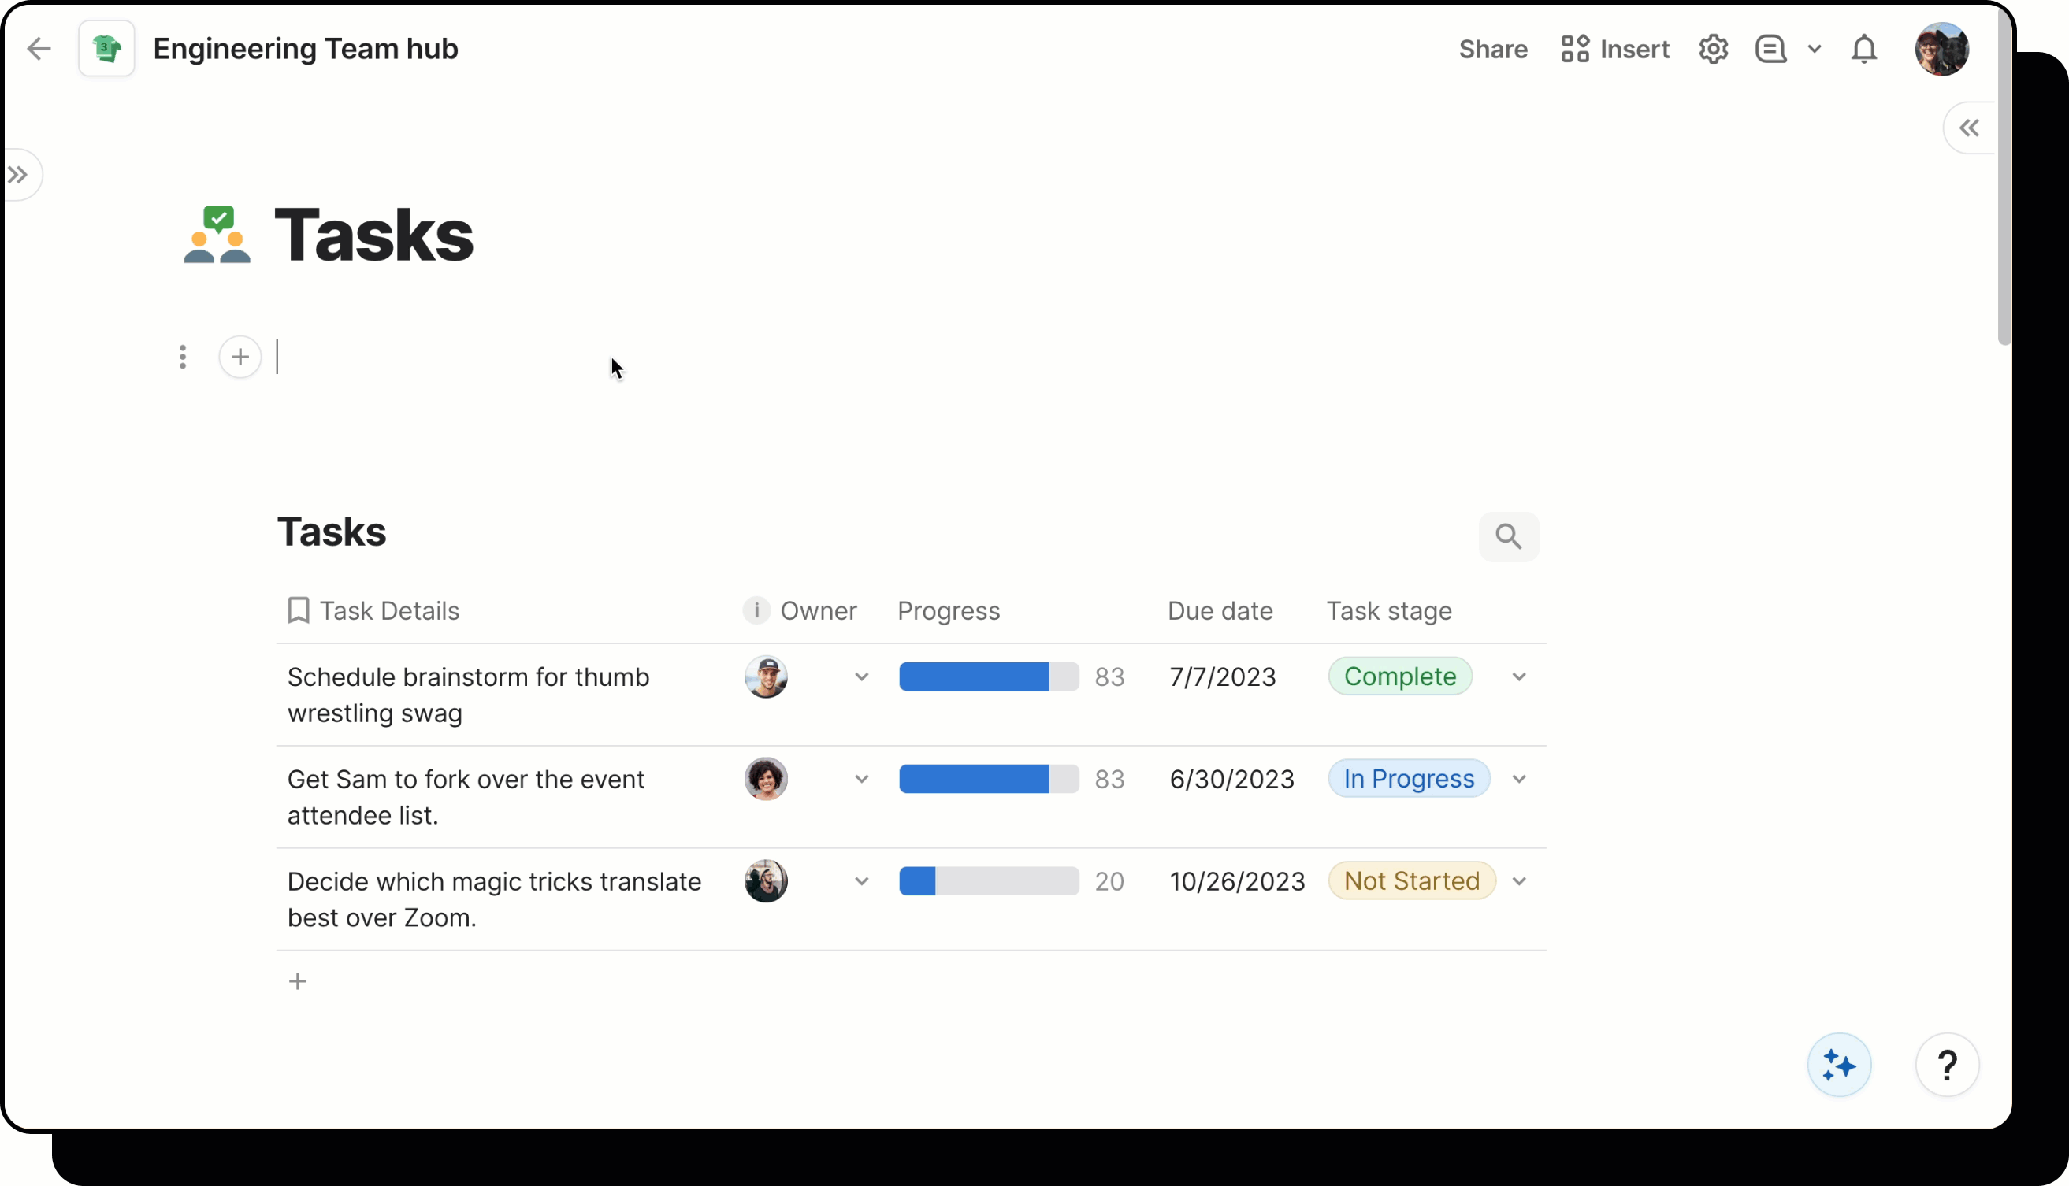The width and height of the screenshot is (2069, 1186).
Task: Open In Progress task stage dropdown
Action: [x=1519, y=780]
